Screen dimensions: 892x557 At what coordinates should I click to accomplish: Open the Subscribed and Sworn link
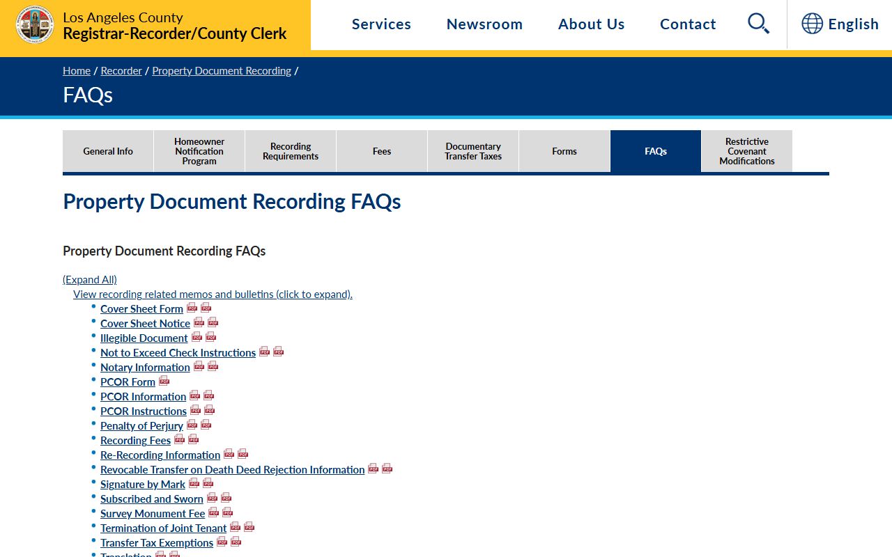point(152,499)
